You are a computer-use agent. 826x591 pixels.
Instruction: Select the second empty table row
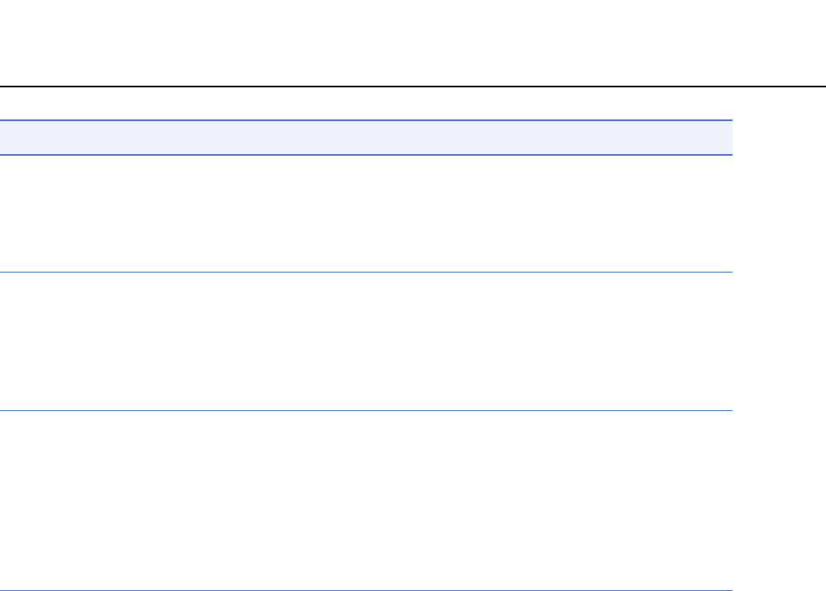coord(365,342)
